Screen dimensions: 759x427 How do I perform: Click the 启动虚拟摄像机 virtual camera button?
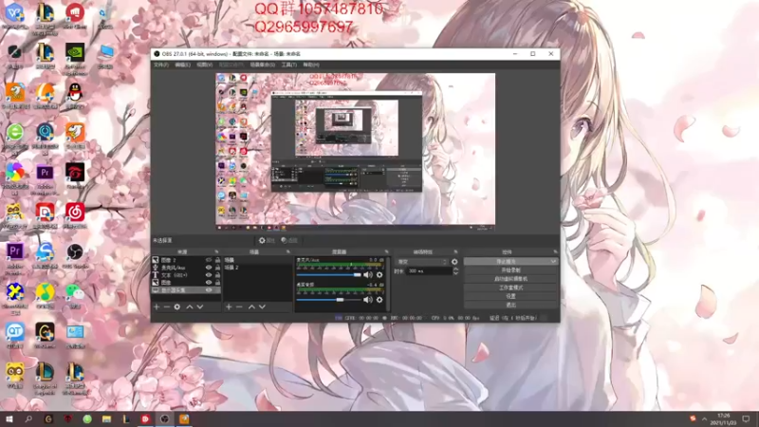click(510, 279)
